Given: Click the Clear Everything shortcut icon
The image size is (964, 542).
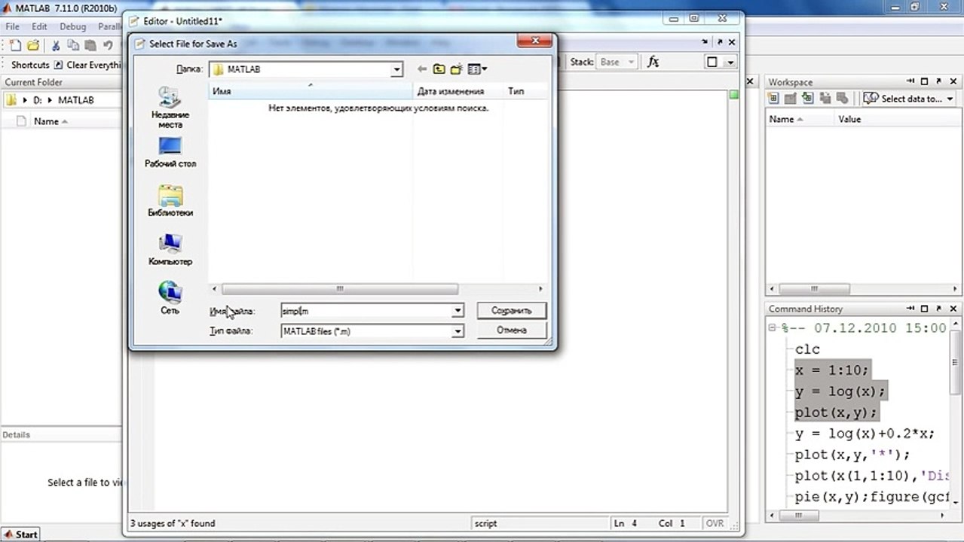Looking at the screenshot, I should [x=58, y=65].
